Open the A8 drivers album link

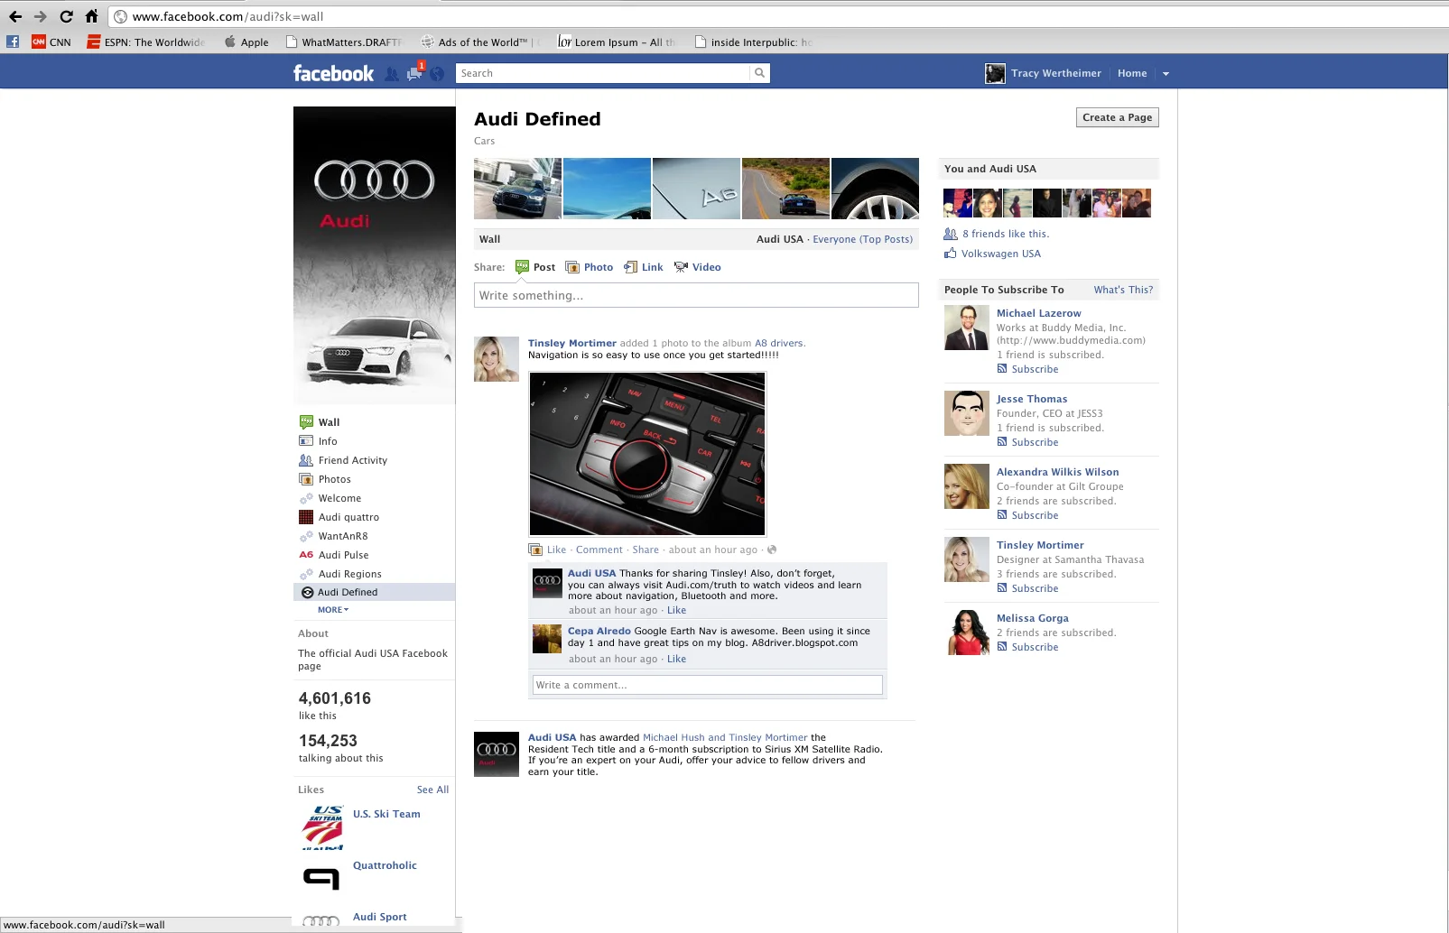tap(777, 343)
